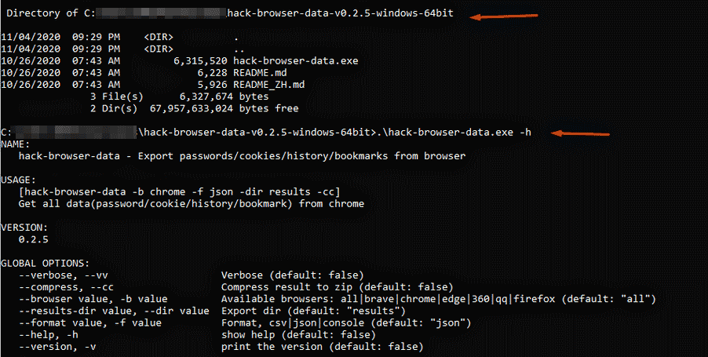
Task: Click the available browsers list description
Action: pyautogui.click(x=438, y=299)
